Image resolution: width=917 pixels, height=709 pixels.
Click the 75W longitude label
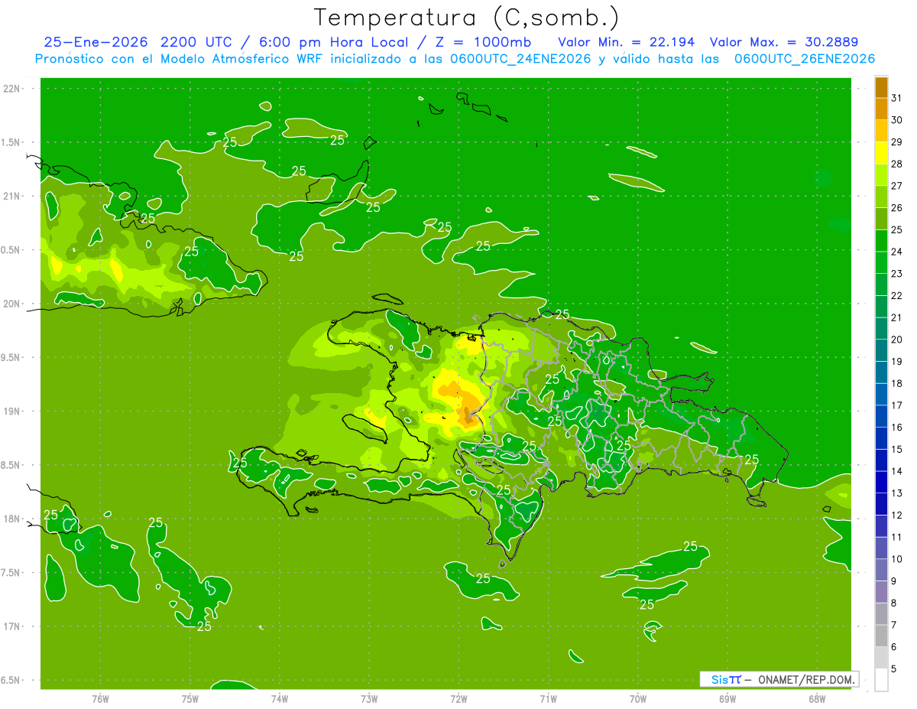190,699
